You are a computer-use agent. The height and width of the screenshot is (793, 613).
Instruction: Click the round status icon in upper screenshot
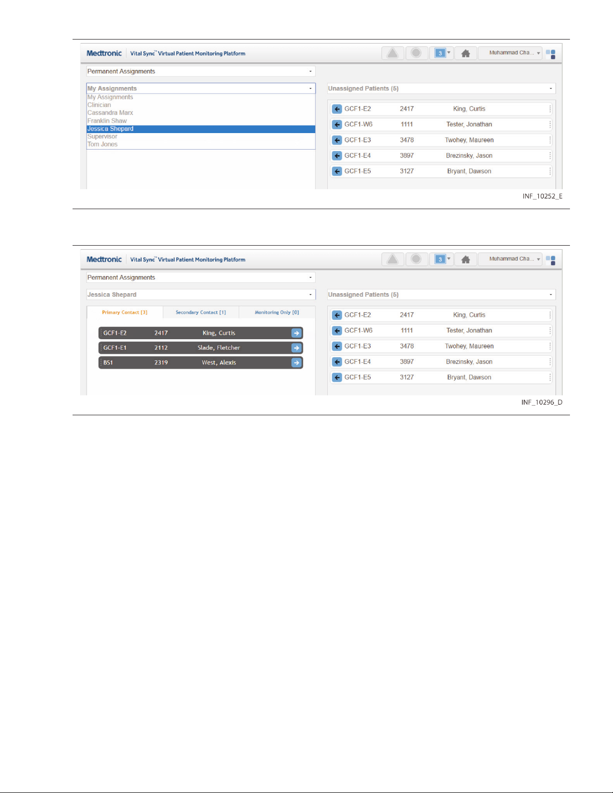tap(416, 53)
